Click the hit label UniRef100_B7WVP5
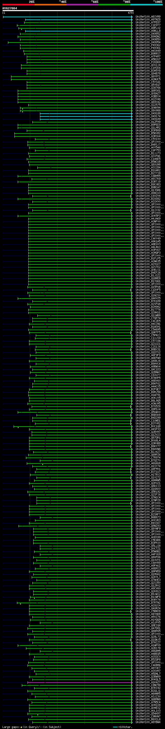 tap(148, 378)
